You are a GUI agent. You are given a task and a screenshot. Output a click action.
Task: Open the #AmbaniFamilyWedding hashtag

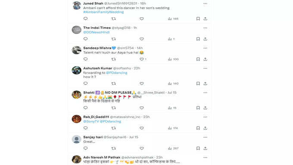tap(103, 12)
